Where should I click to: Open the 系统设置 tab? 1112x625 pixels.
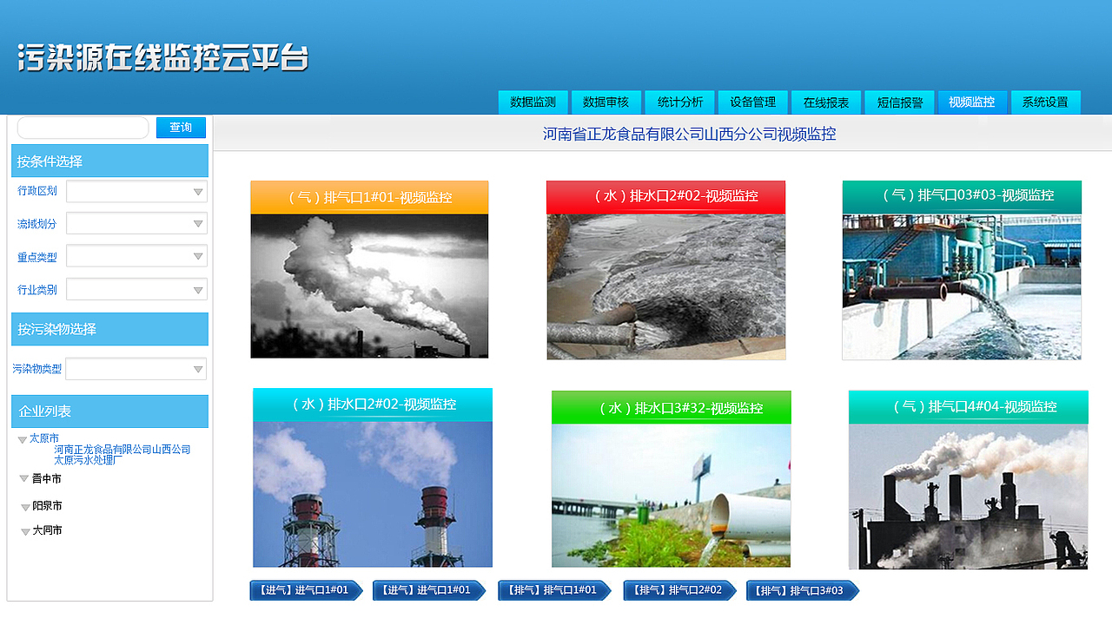[1045, 102]
